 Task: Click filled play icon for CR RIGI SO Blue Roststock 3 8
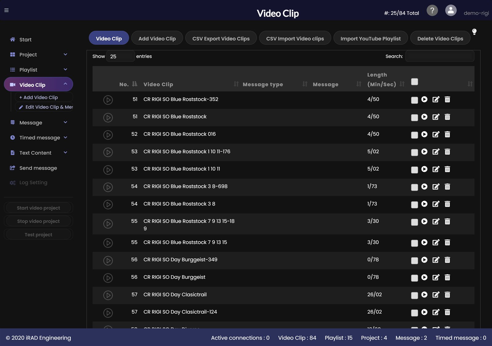point(424,204)
